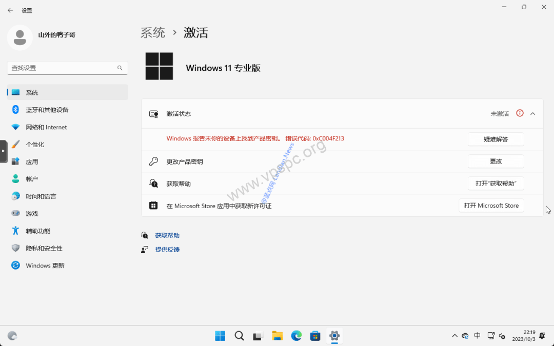Click the key icon beside 更改产品密钥

click(x=153, y=161)
